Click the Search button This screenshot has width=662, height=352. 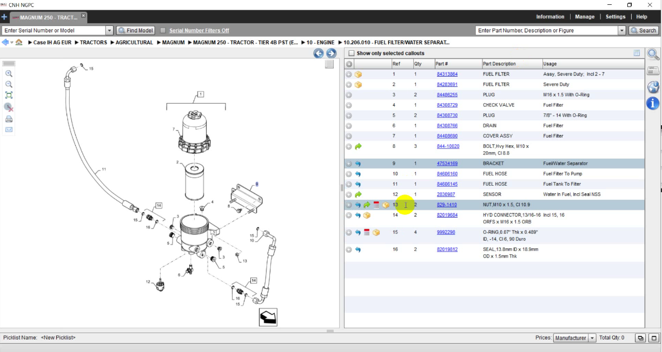coord(644,31)
